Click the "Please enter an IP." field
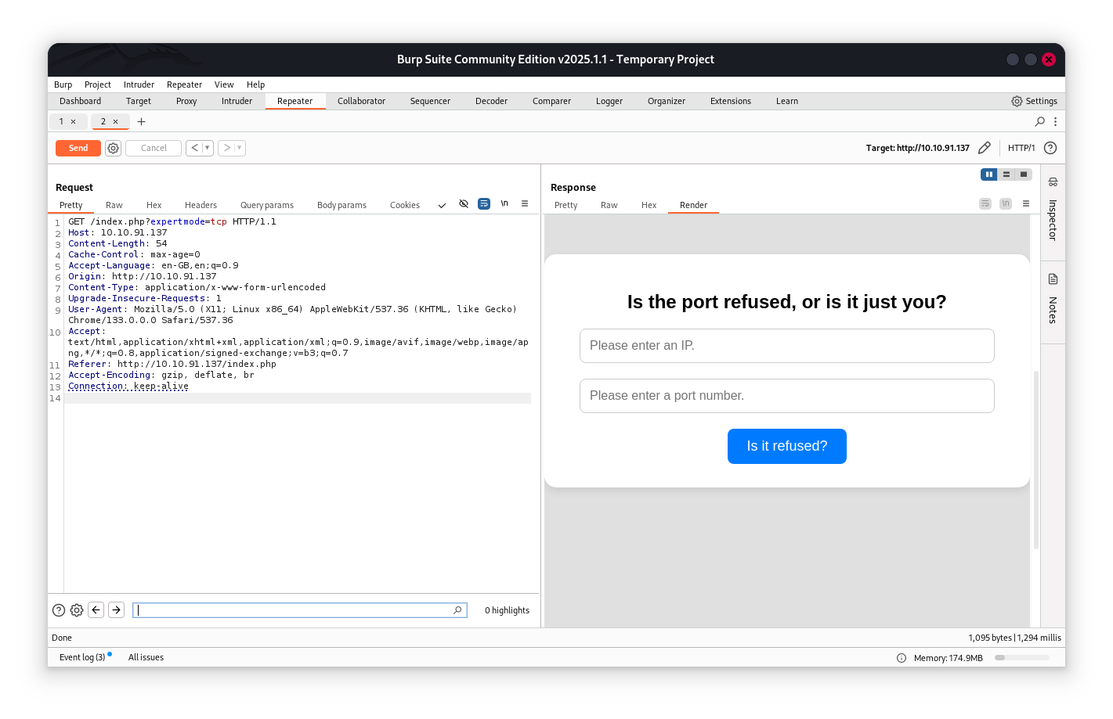This screenshot has width=1113, height=719. (786, 346)
